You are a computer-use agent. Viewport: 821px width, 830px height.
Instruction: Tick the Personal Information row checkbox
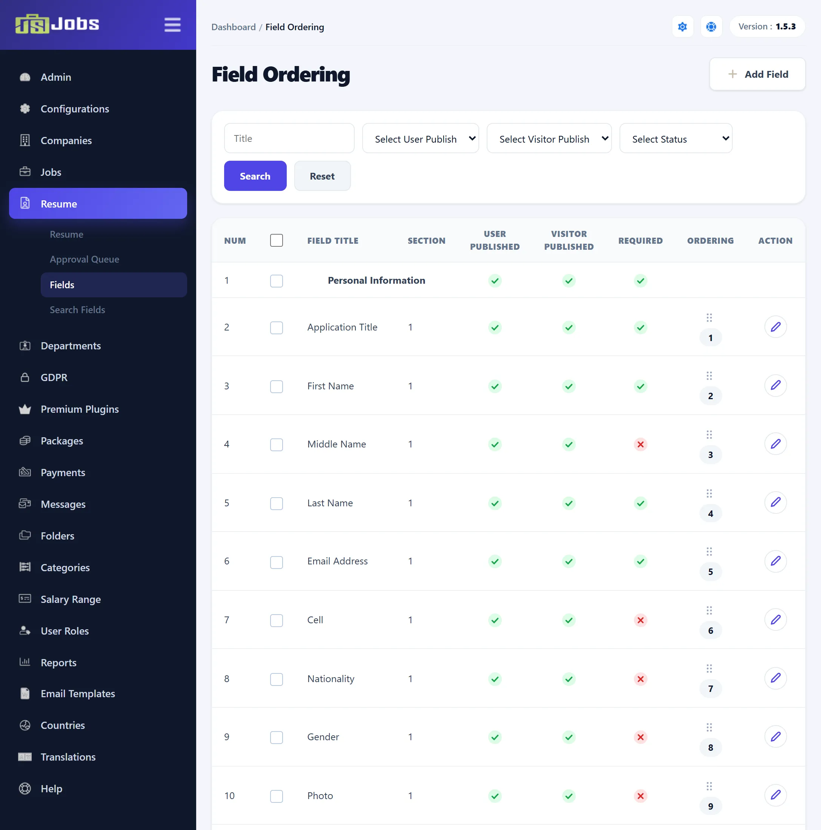click(x=276, y=281)
